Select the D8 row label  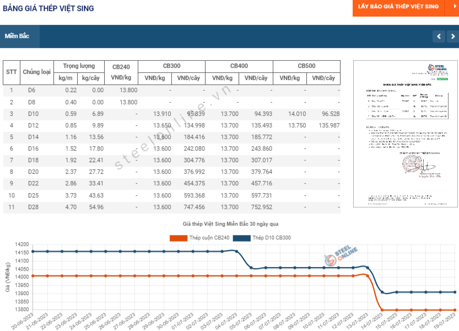coord(31,102)
